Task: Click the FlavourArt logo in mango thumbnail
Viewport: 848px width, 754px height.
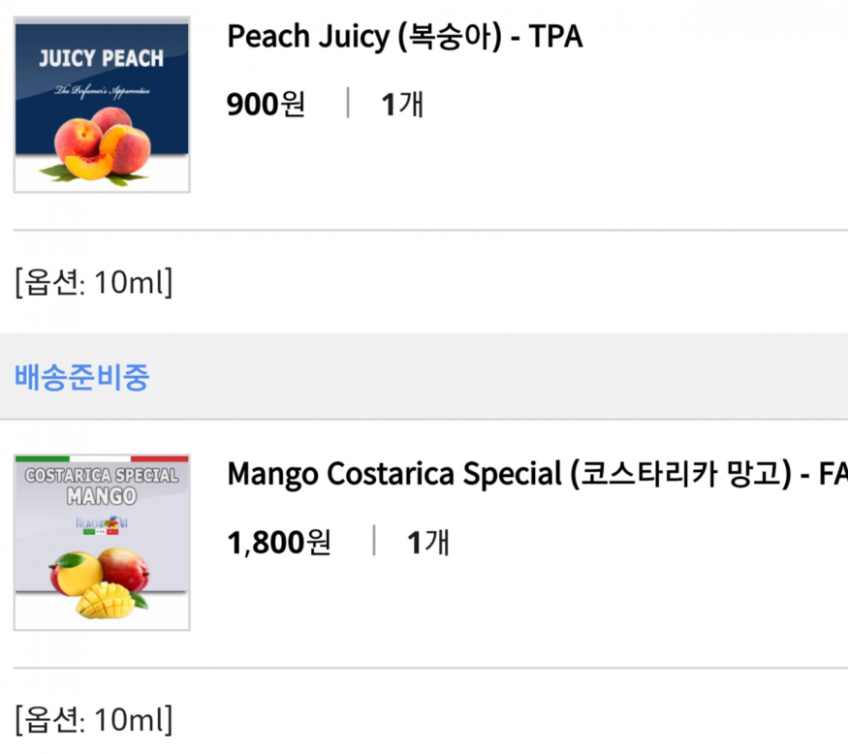Action: (x=102, y=524)
